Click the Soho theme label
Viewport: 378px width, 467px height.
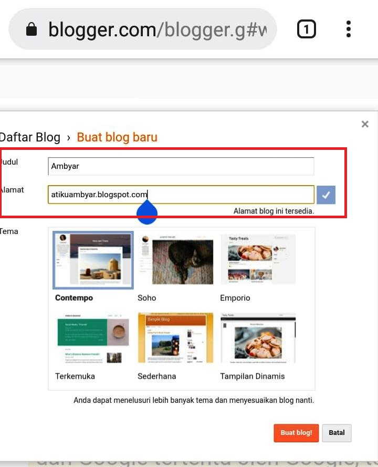pos(146,298)
